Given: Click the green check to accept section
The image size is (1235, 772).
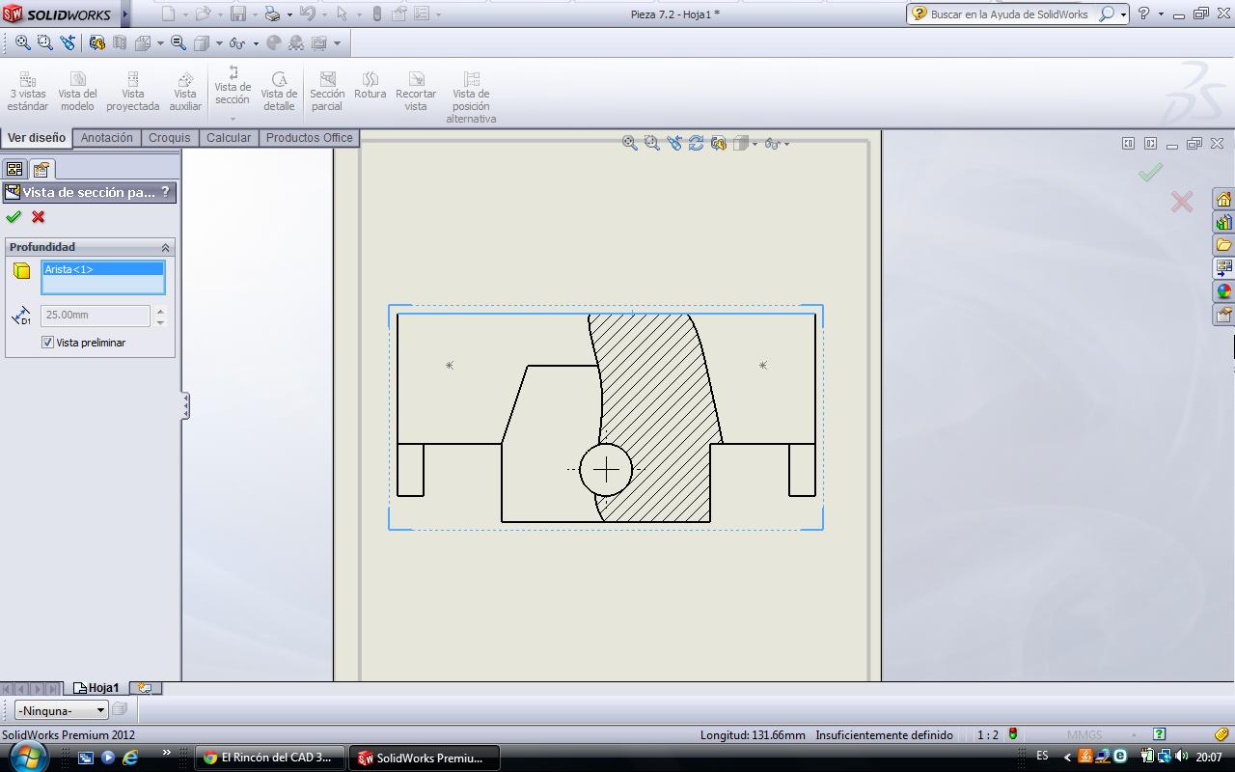Looking at the screenshot, I should pos(14,217).
